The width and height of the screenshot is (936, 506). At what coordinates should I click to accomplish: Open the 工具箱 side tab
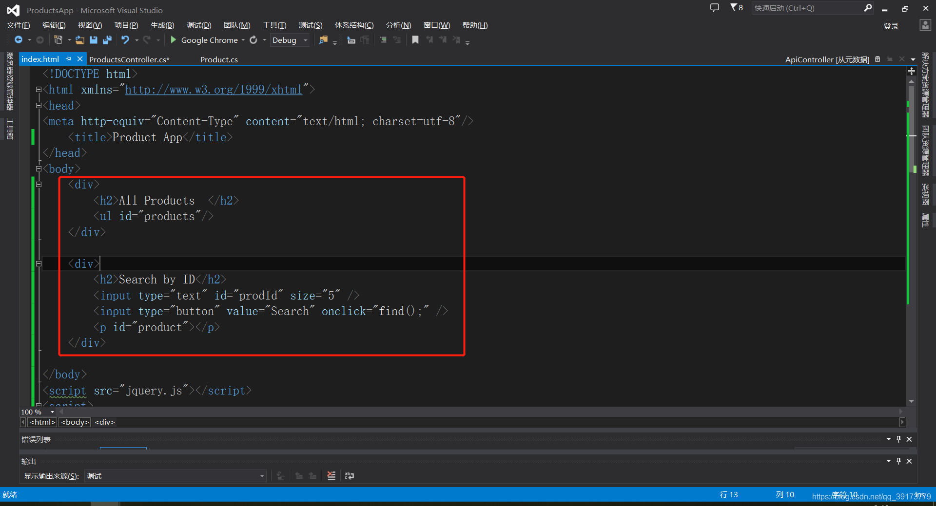9,129
